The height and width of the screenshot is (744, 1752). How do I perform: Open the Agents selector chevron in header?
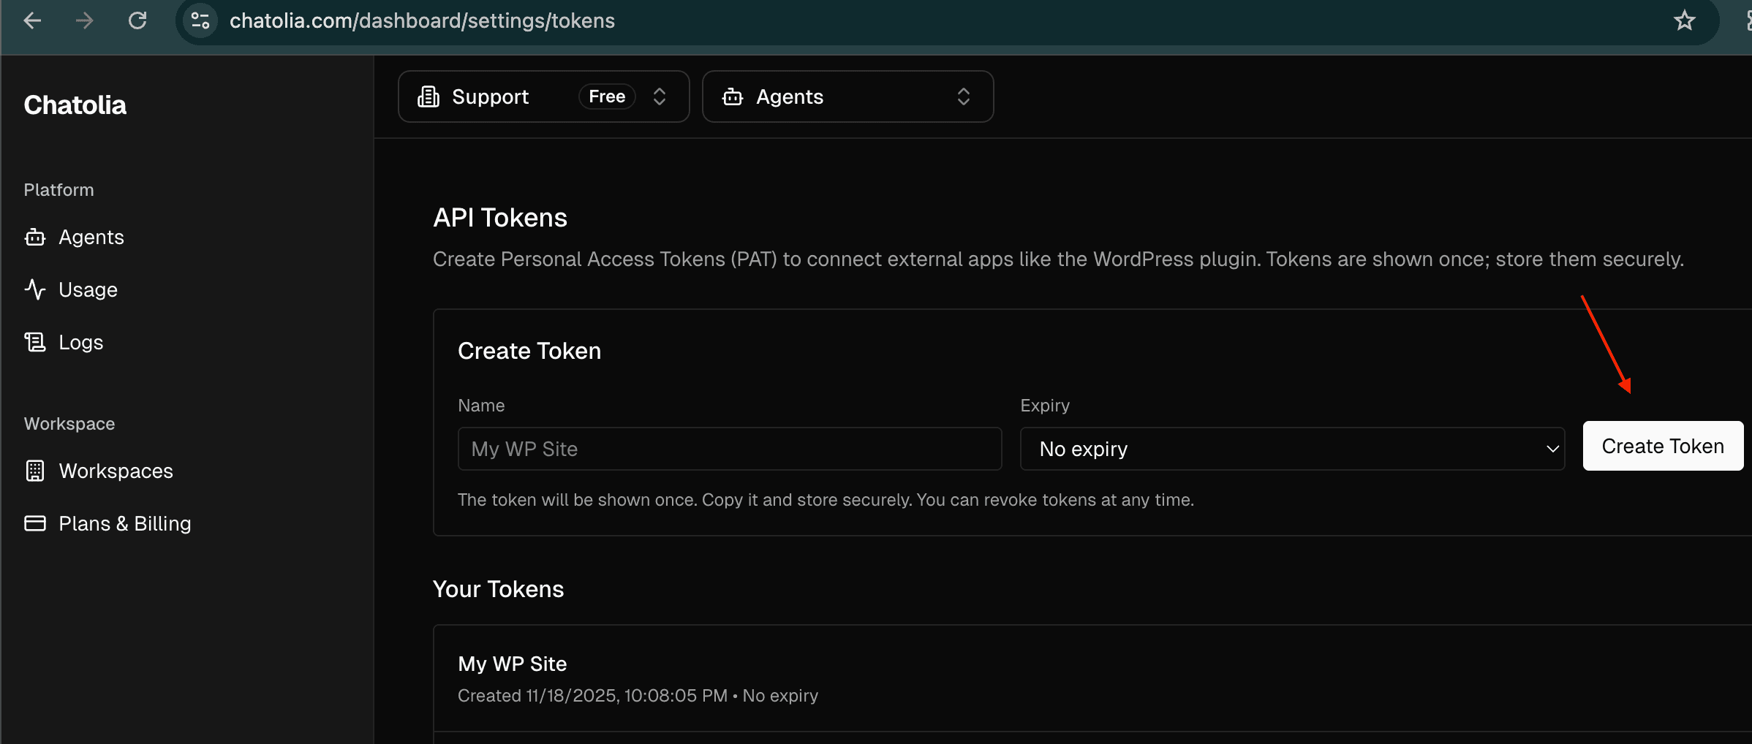pos(963,96)
